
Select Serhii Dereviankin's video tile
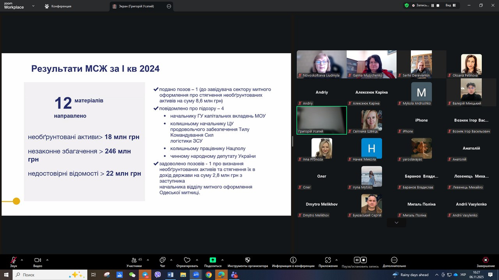[421, 64]
